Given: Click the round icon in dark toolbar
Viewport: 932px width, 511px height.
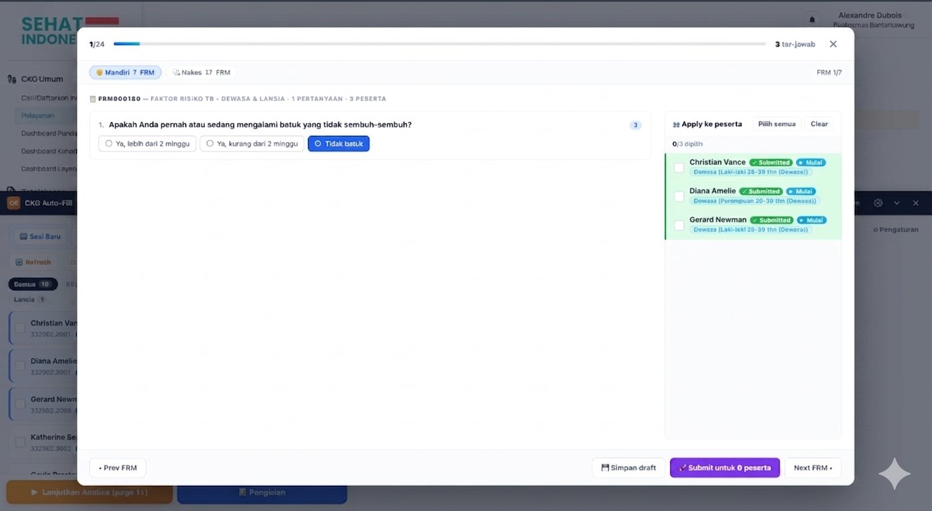Looking at the screenshot, I should point(878,203).
